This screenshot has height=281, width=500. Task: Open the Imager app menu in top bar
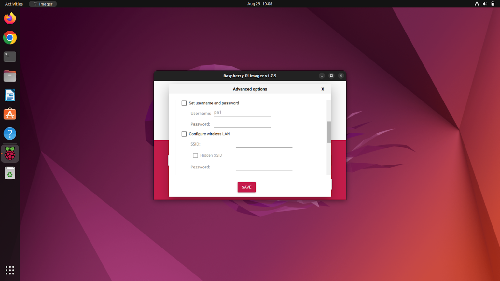pyautogui.click(x=43, y=4)
